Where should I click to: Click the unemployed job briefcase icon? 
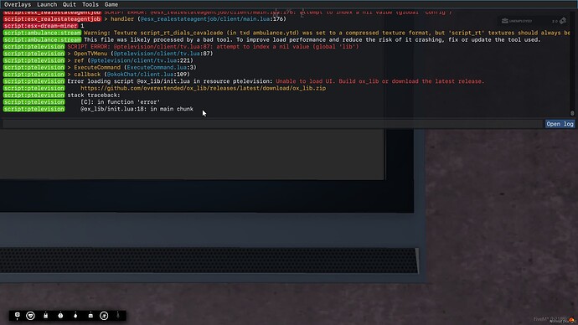[505, 21]
